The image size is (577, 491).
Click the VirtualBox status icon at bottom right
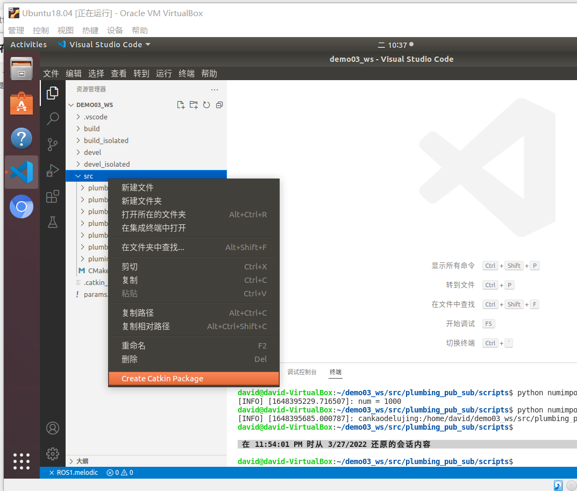click(x=558, y=485)
